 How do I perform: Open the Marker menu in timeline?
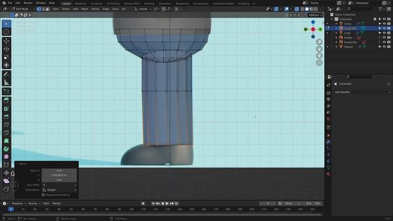click(x=57, y=203)
